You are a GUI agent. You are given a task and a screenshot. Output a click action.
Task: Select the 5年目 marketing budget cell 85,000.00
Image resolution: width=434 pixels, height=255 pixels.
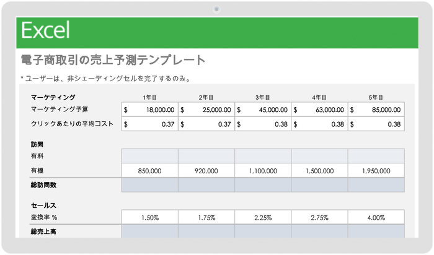(376, 110)
